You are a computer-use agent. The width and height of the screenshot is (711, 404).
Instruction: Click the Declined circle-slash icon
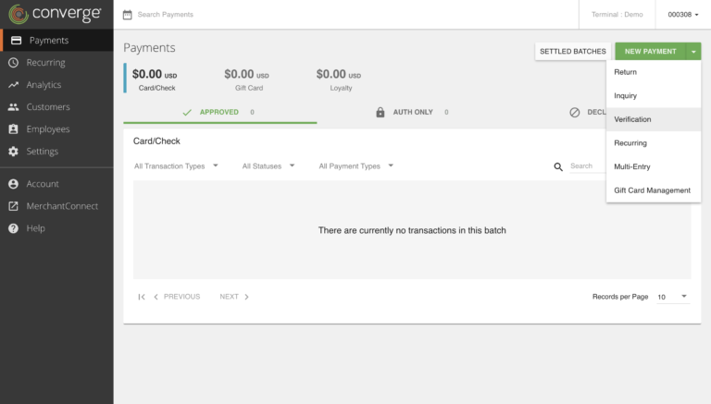click(575, 112)
